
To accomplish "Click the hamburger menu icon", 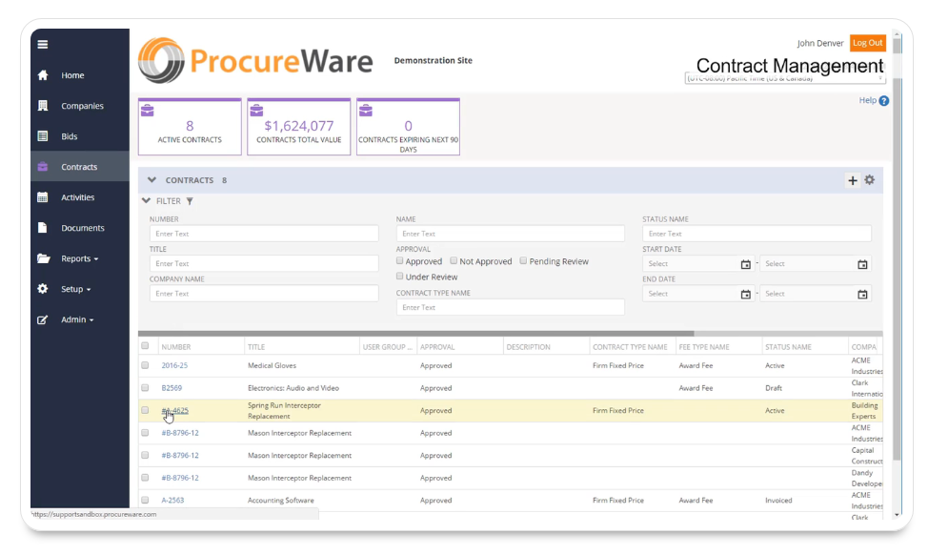I will 43,45.
